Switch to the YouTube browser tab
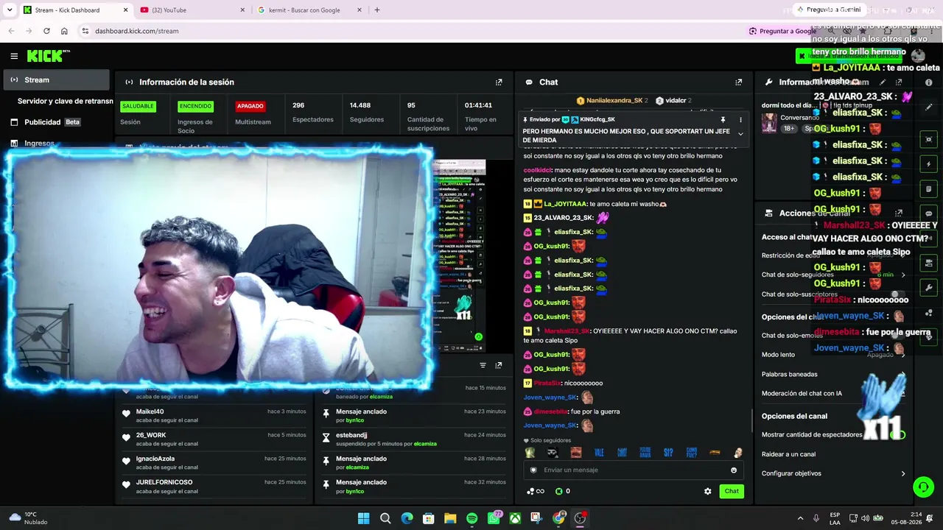Image resolution: width=943 pixels, height=530 pixels. [x=192, y=10]
